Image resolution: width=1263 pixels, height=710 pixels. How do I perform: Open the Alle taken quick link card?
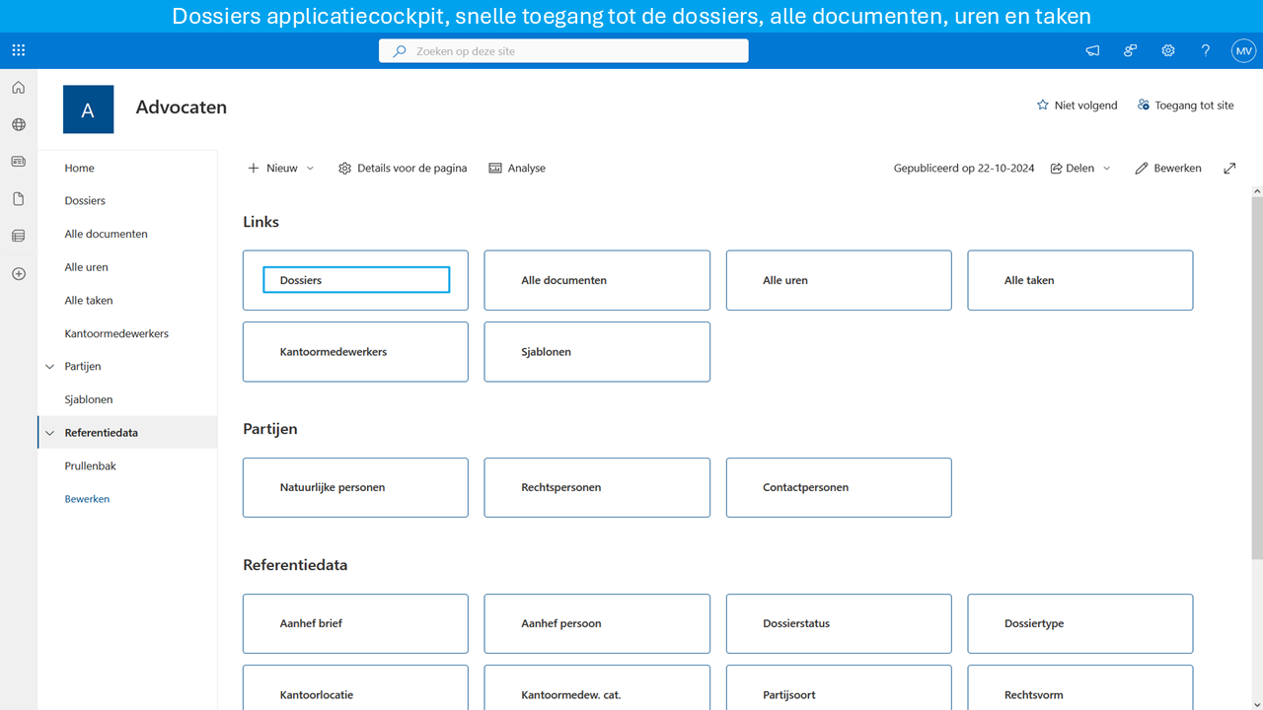pyautogui.click(x=1080, y=280)
